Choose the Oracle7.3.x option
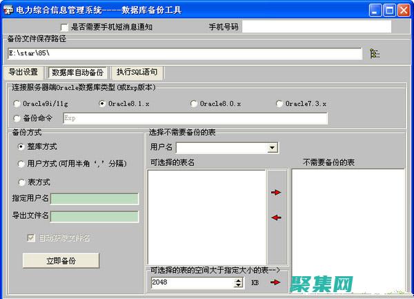Screen dimensions: 414x299 click(x=279, y=104)
